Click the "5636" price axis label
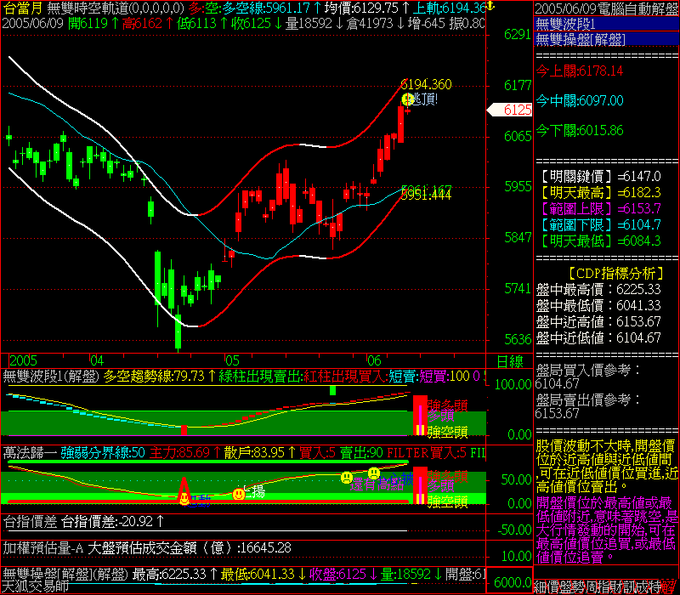680x595 pixels. 518,339
